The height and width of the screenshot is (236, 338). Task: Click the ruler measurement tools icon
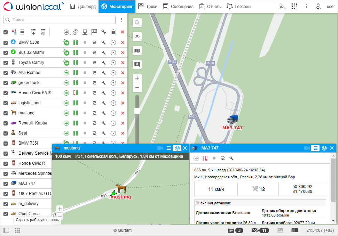tap(282, 6)
